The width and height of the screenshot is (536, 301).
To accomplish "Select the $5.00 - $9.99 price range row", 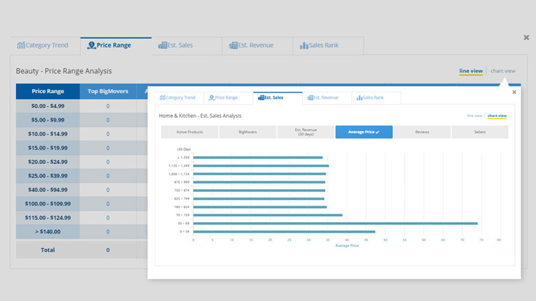I will tap(48, 120).
